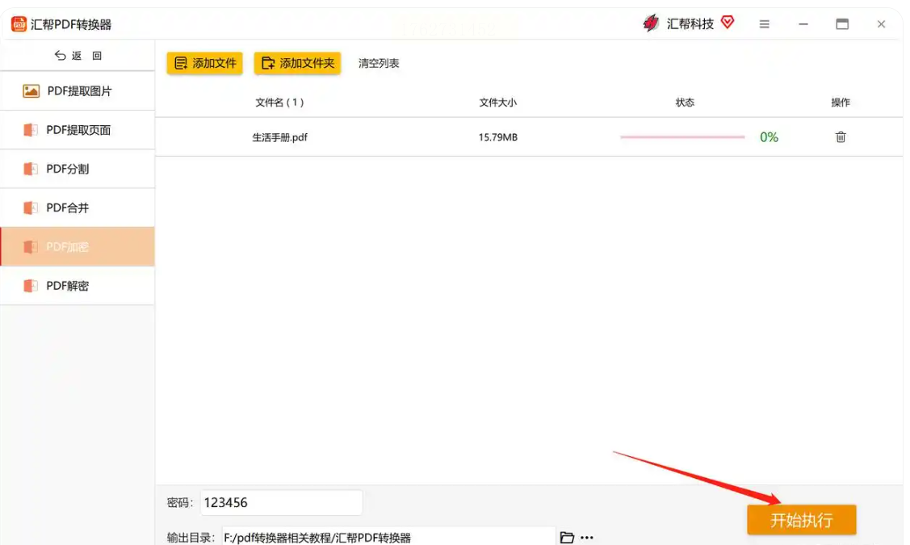Click the 15.79MB file size cell

[498, 137]
